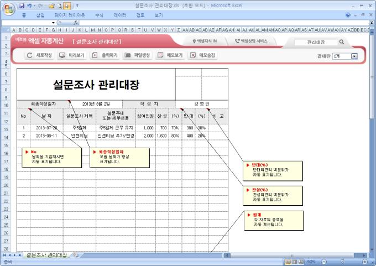Click the Save icon in quick access toolbar
The image size is (376, 266).
[22, 6]
